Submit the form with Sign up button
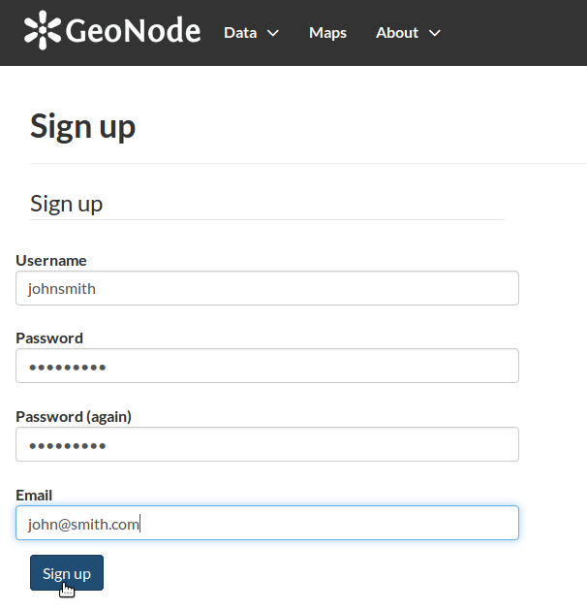Image resolution: width=587 pixels, height=611 pixels. [67, 573]
